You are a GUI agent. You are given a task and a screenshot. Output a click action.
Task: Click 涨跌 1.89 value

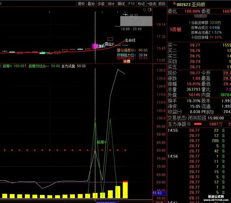[x=196, y=78]
